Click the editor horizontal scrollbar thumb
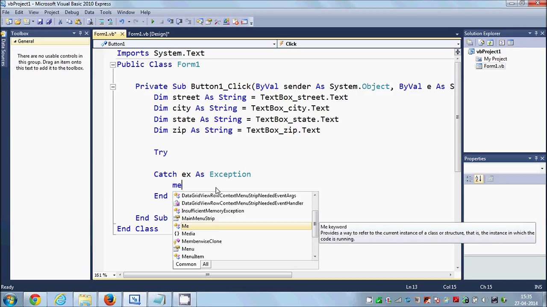 [208, 275]
